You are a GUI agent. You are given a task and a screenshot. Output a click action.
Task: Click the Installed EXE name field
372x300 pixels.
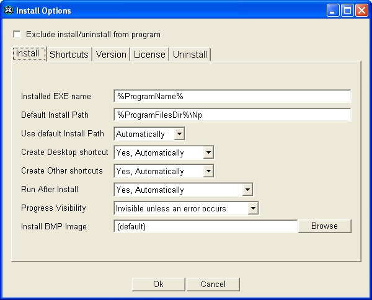(232, 96)
